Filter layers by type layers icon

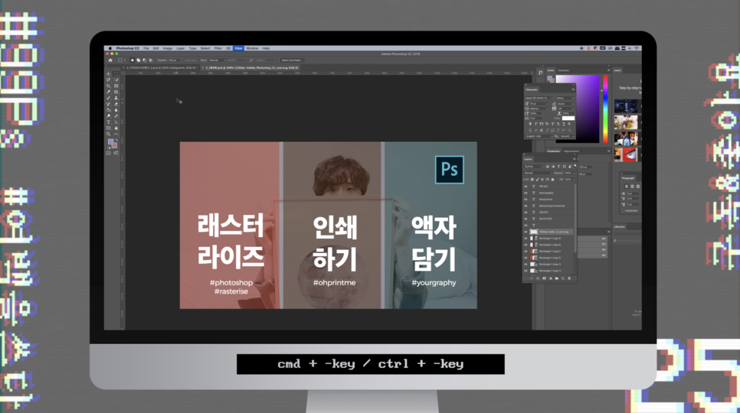point(558,166)
